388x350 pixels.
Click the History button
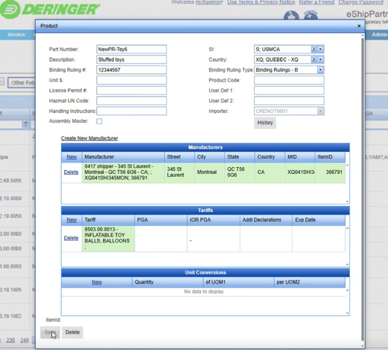(x=265, y=123)
